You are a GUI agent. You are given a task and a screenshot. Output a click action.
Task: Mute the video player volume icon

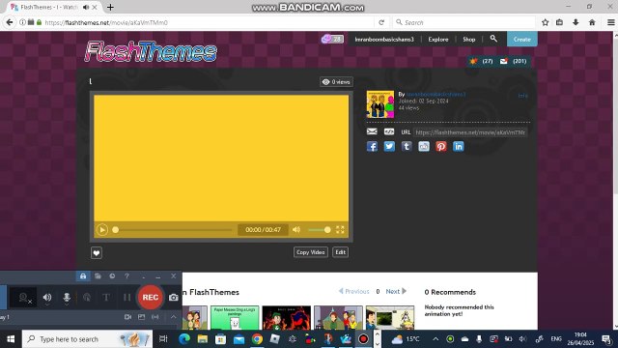296,230
